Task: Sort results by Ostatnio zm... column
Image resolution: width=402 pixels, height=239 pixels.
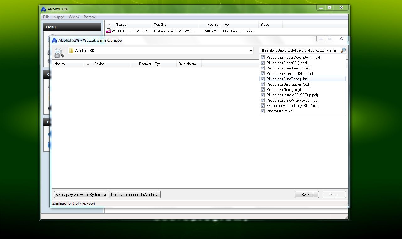Action: coord(189,64)
